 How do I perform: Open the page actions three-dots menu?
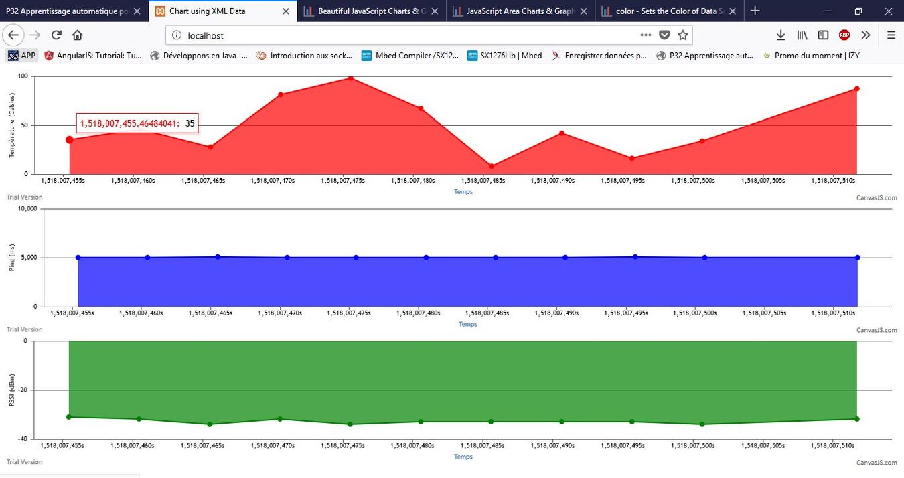646,35
